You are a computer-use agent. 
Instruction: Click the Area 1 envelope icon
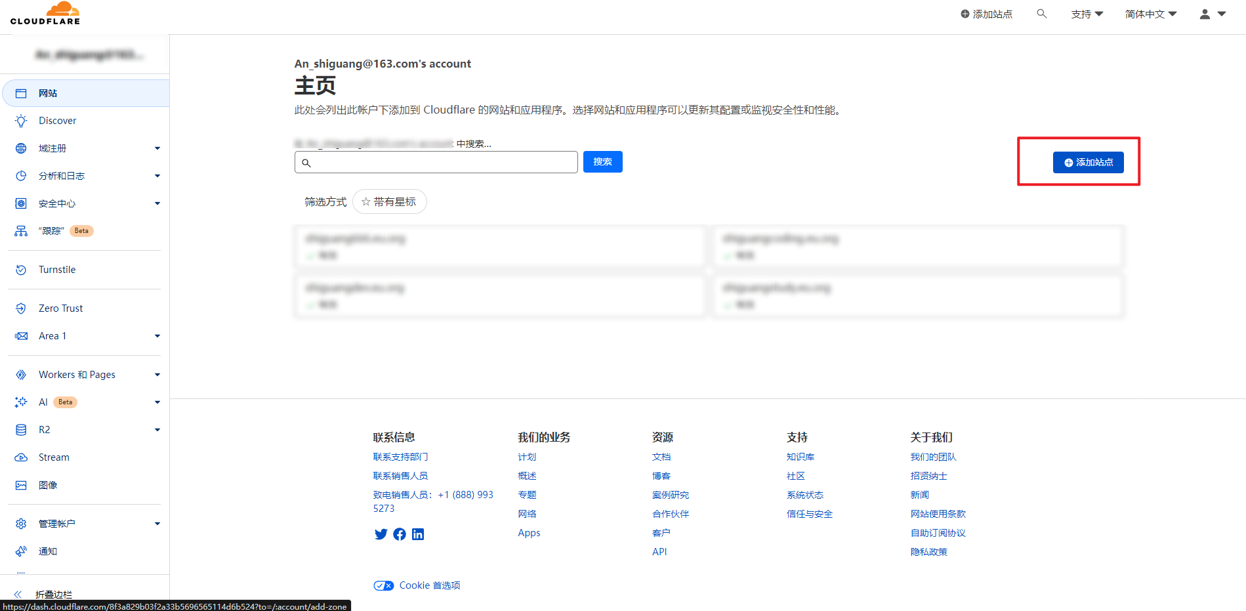21,336
